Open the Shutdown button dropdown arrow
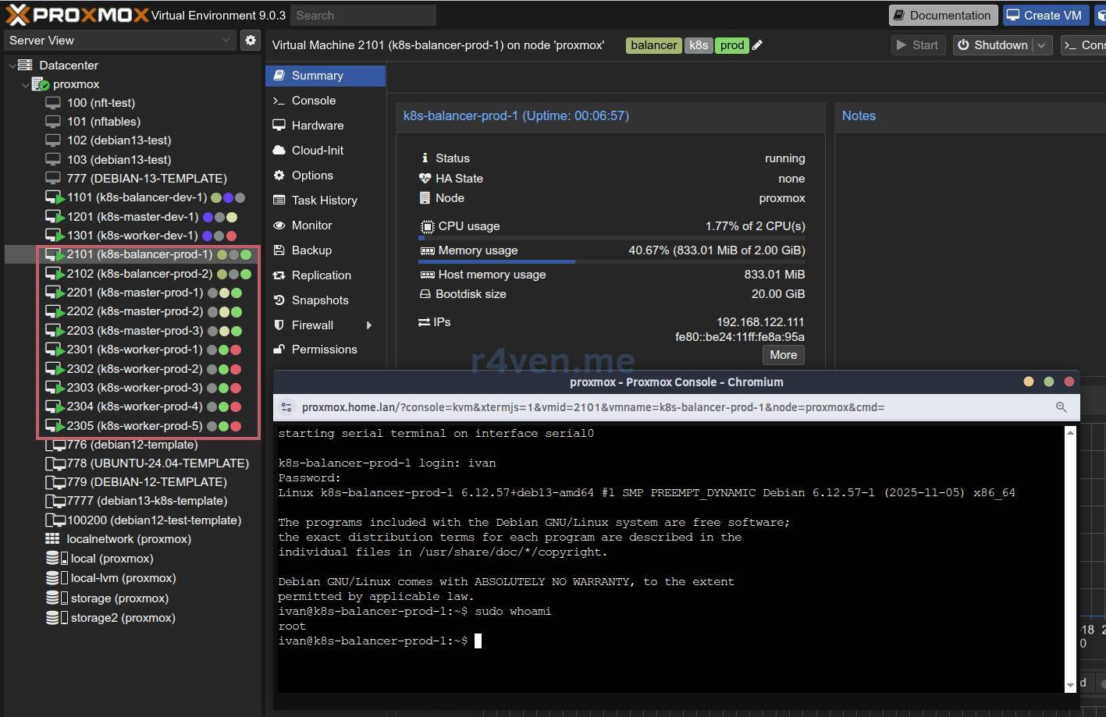The image size is (1106, 717). point(1041,45)
